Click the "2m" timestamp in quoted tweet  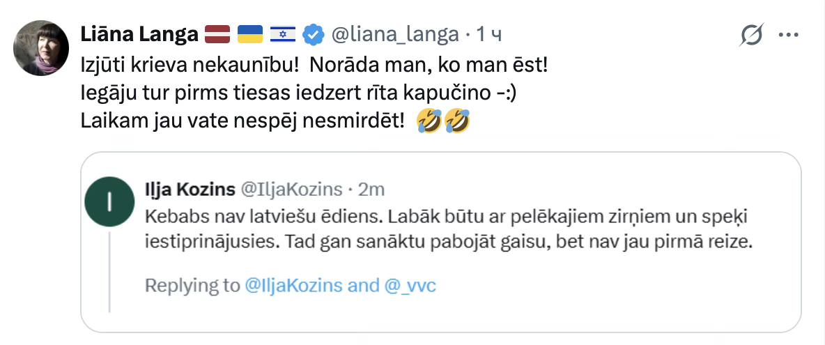[x=371, y=189]
